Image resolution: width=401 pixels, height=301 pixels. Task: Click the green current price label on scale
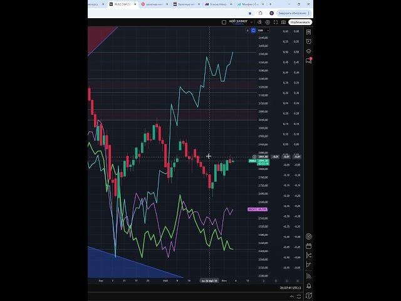tap(263, 162)
